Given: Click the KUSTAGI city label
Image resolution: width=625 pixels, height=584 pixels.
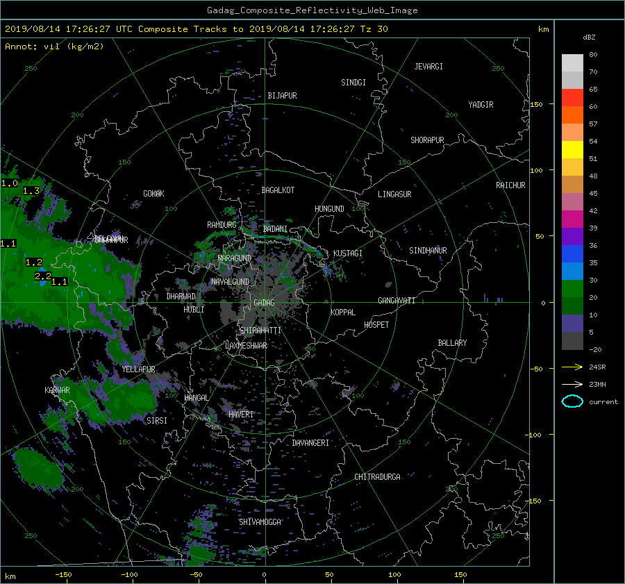Looking at the screenshot, I should 348,253.
